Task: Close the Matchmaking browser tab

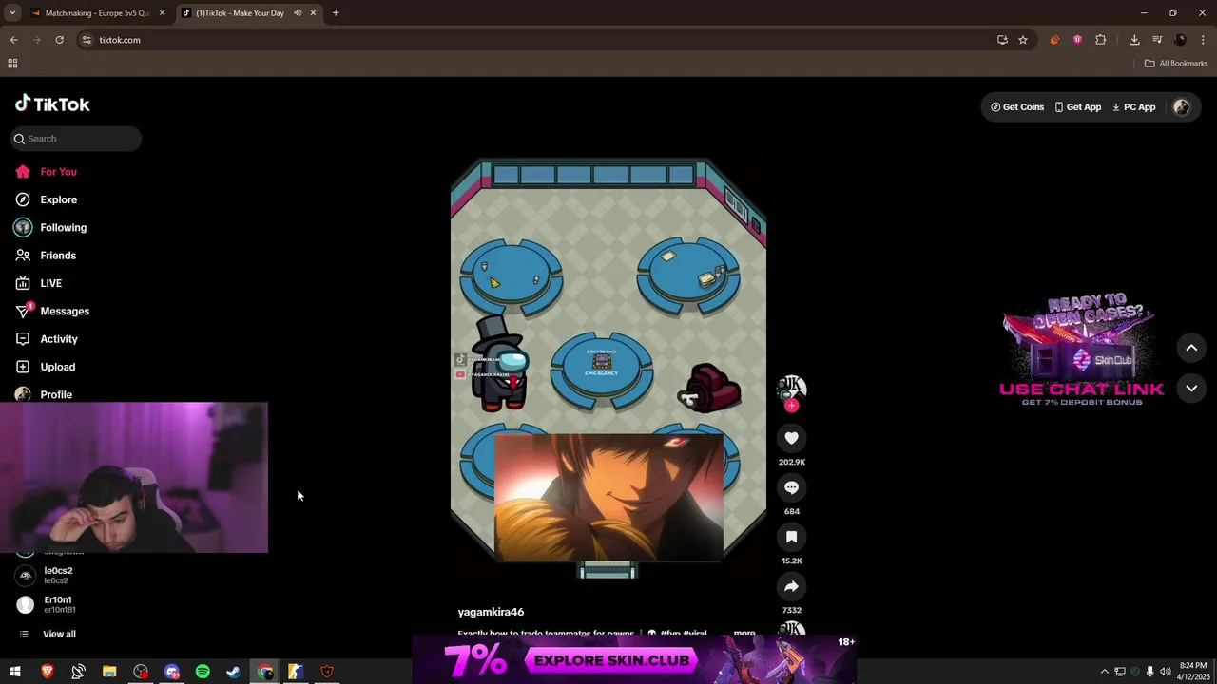Action: point(162,13)
